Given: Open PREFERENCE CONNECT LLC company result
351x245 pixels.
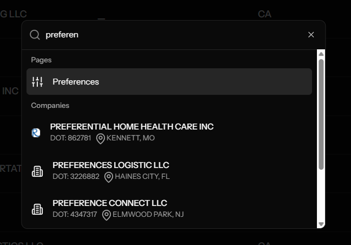Looking at the screenshot, I should [110, 203].
